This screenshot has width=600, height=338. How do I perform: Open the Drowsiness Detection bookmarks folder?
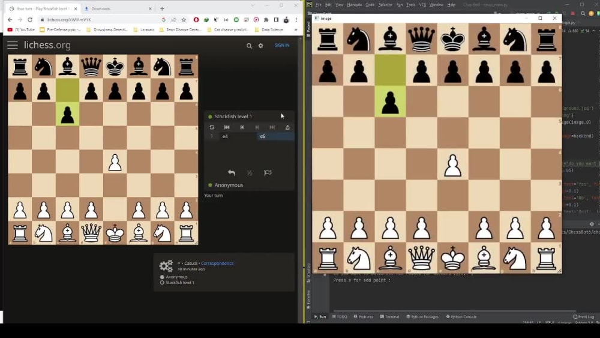pos(107,29)
